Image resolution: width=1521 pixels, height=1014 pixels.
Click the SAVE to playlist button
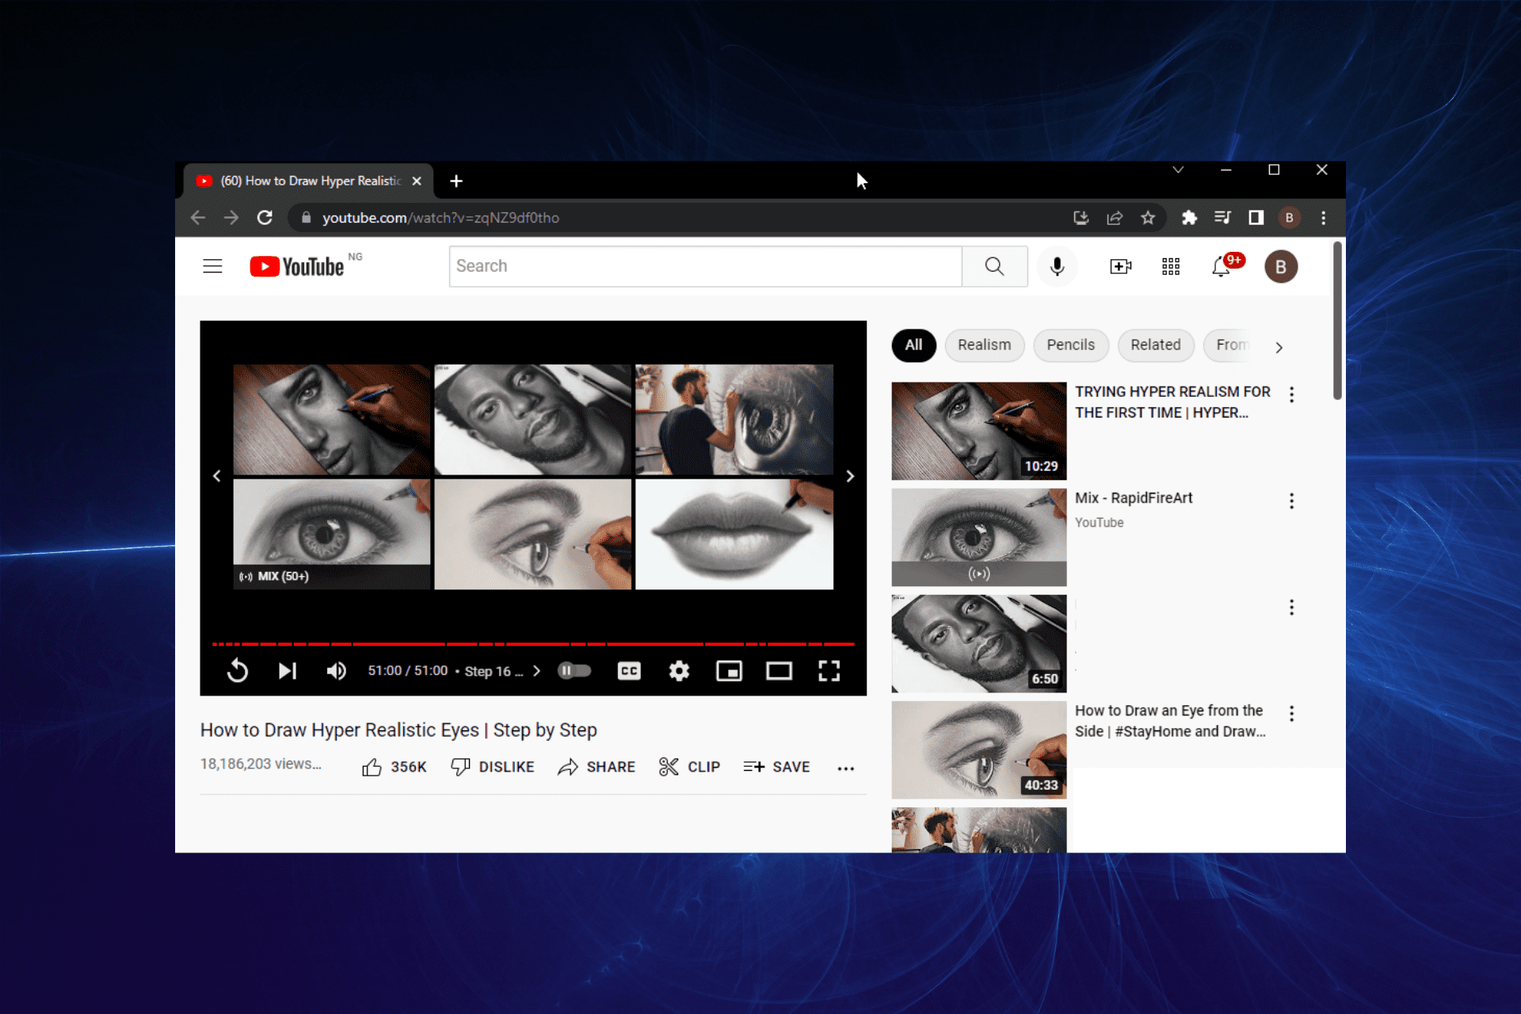776,767
